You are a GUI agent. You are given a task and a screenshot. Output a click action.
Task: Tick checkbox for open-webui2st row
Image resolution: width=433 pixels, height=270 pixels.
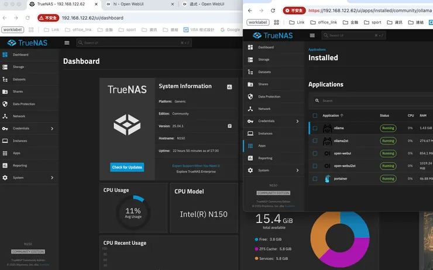click(x=315, y=166)
